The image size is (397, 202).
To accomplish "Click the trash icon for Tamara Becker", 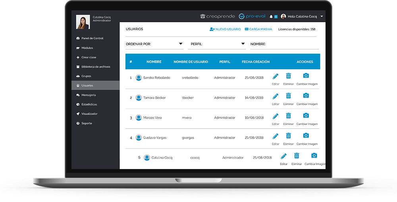I will (x=289, y=96).
